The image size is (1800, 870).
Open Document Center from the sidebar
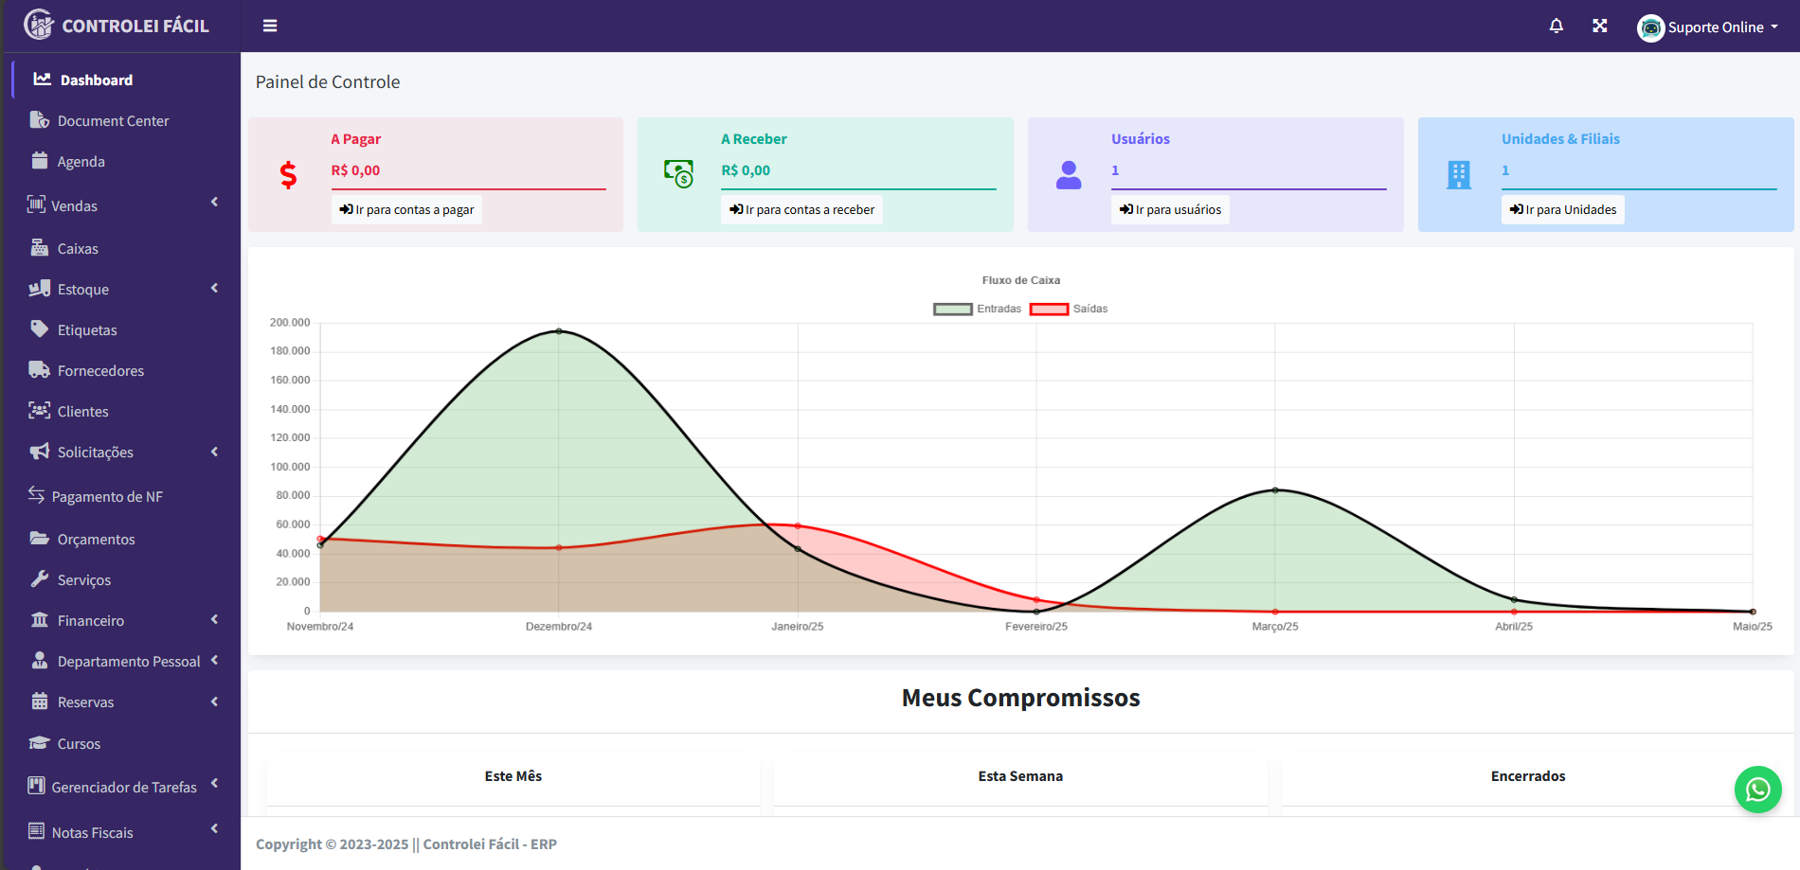113,121
